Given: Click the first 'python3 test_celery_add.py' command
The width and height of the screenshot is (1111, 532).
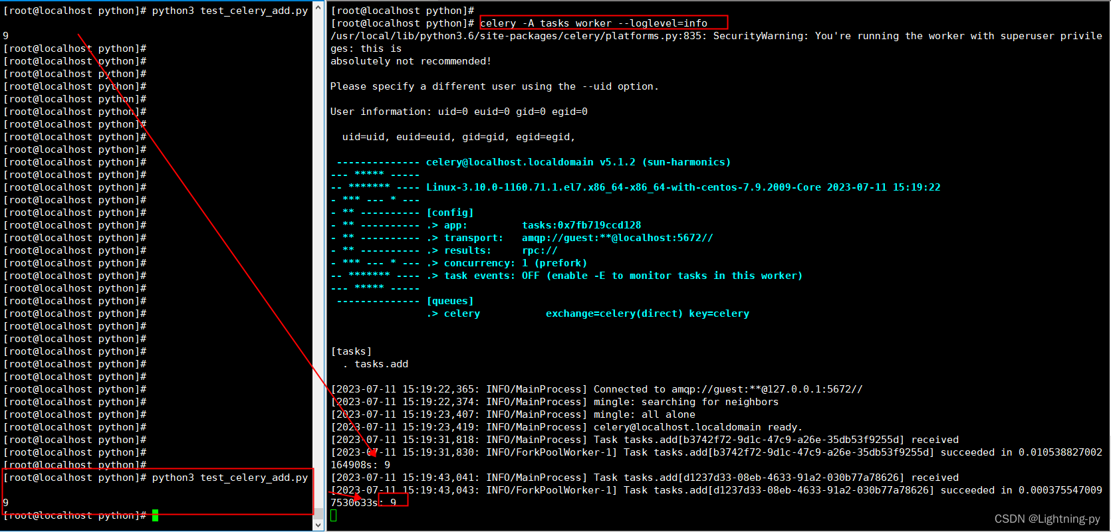Looking at the screenshot, I should 230,11.
